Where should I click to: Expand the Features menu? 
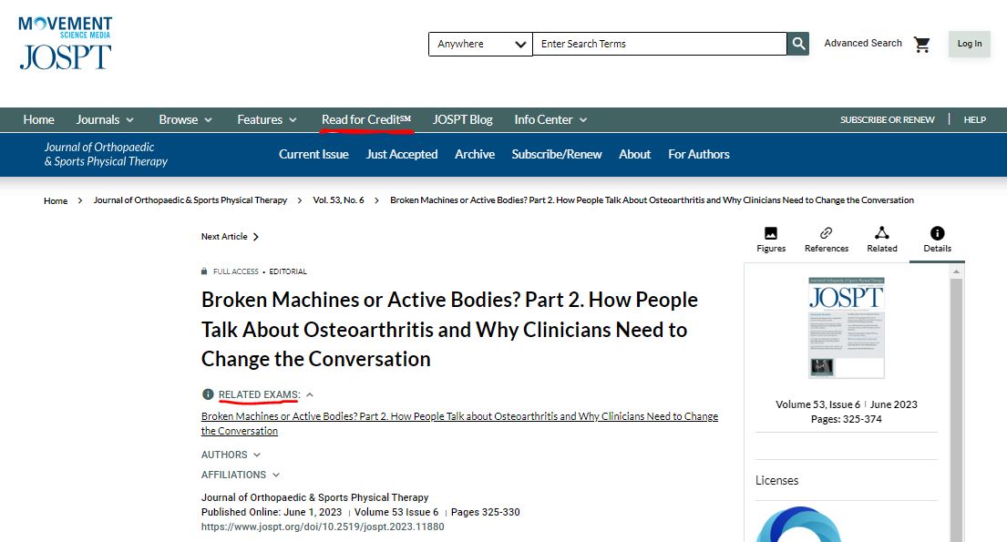[x=266, y=119]
